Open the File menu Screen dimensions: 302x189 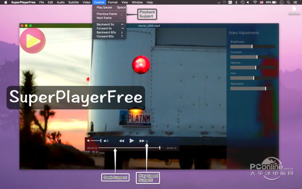[x=41, y=2]
